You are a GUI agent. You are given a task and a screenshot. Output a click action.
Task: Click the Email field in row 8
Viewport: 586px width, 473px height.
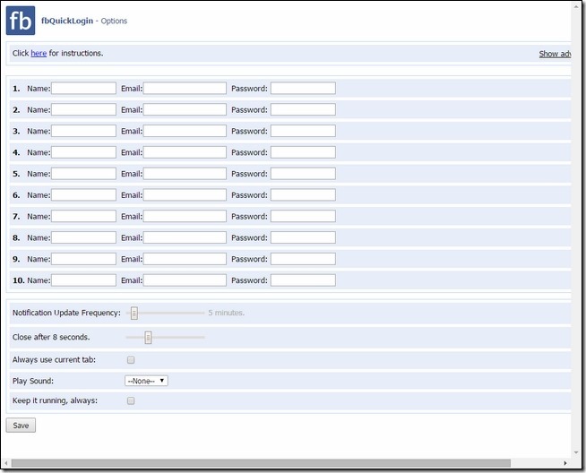(185, 237)
